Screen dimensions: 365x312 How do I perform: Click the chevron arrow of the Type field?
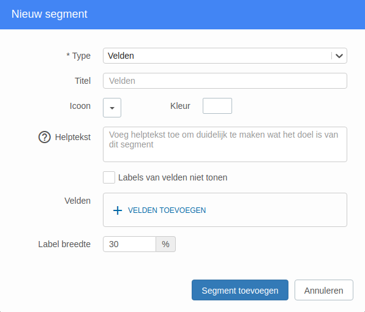339,56
